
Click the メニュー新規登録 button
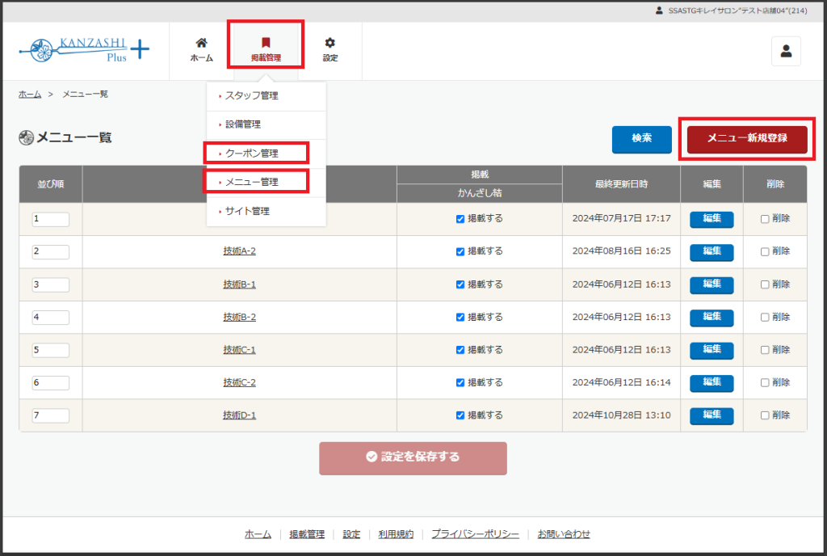coord(746,139)
